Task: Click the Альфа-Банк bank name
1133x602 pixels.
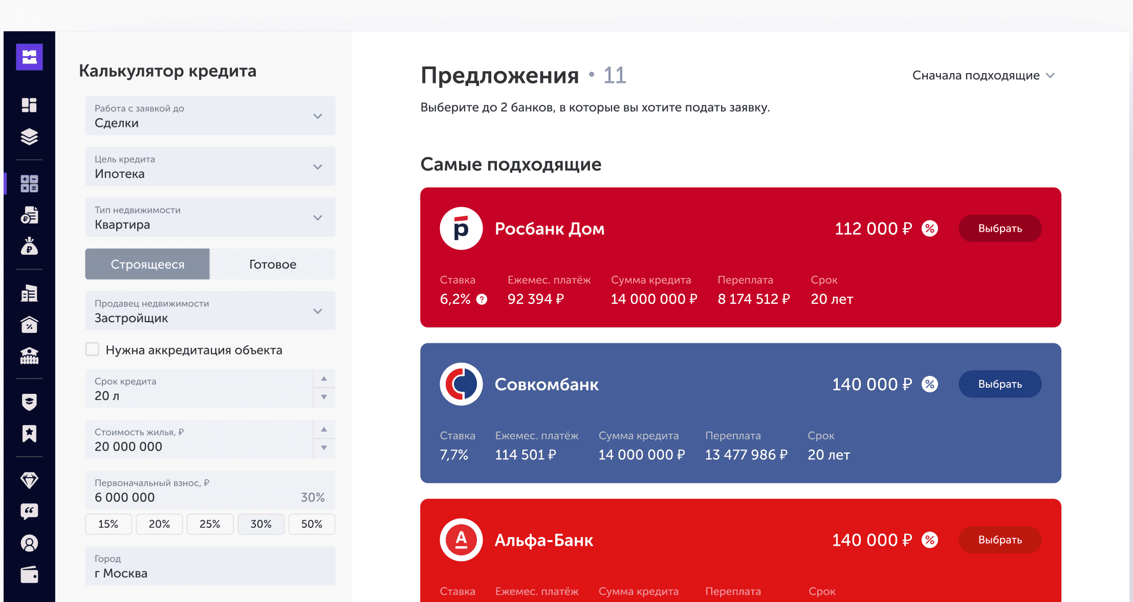Action: (544, 540)
